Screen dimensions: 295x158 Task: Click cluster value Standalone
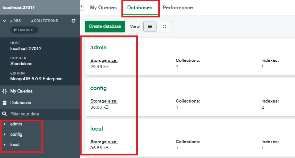pyautogui.click(x=21, y=64)
